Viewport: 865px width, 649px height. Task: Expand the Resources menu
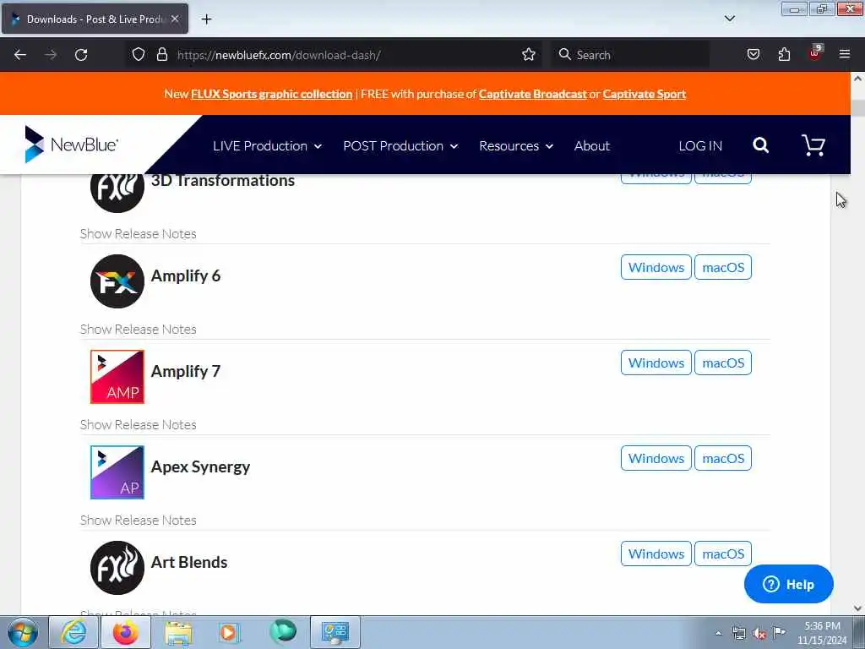coord(516,145)
